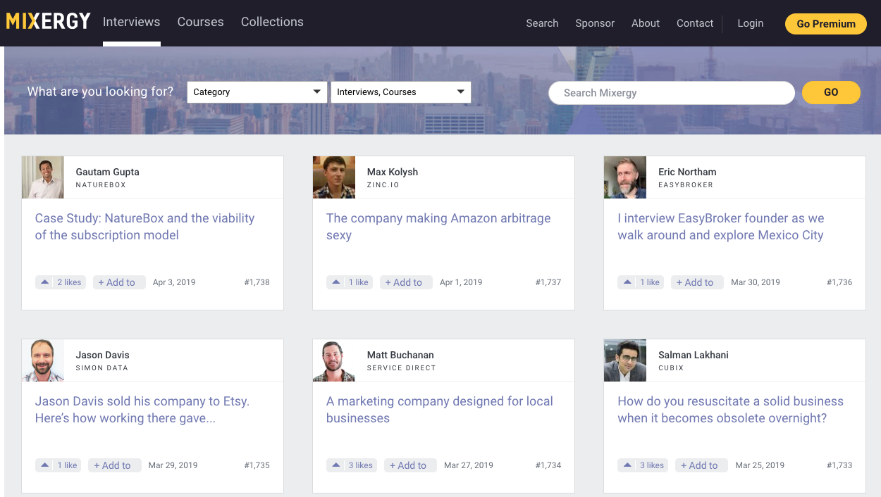The width and height of the screenshot is (881, 497).
Task: Add Matt Buchanan interview to collection
Action: click(x=410, y=465)
